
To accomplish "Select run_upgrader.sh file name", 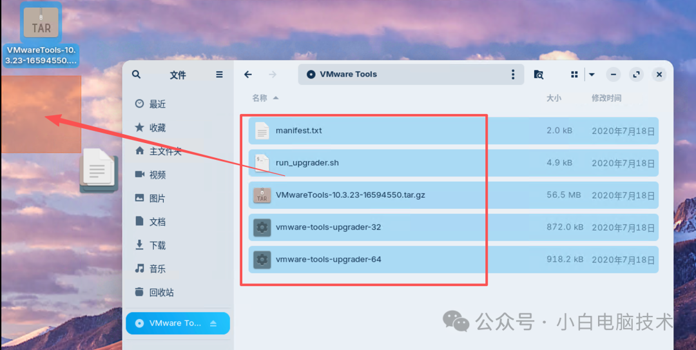I will (x=307, y=162).
